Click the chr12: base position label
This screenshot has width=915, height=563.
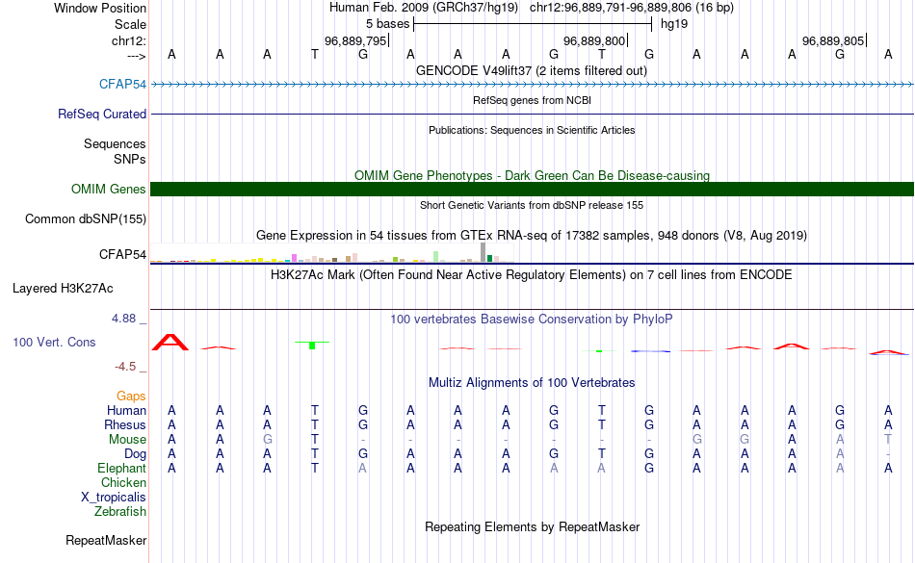point(129,40)
